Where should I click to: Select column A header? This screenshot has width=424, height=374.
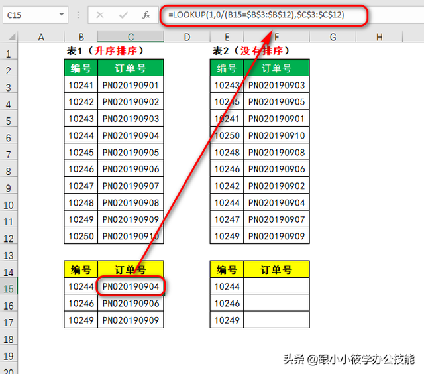tap(41, 37)
